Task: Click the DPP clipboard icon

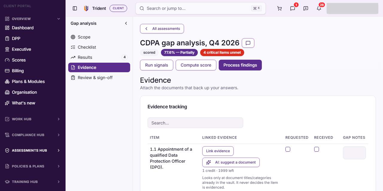Action: (7, 38)
